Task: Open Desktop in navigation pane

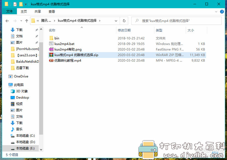Action: coord(22,98)
